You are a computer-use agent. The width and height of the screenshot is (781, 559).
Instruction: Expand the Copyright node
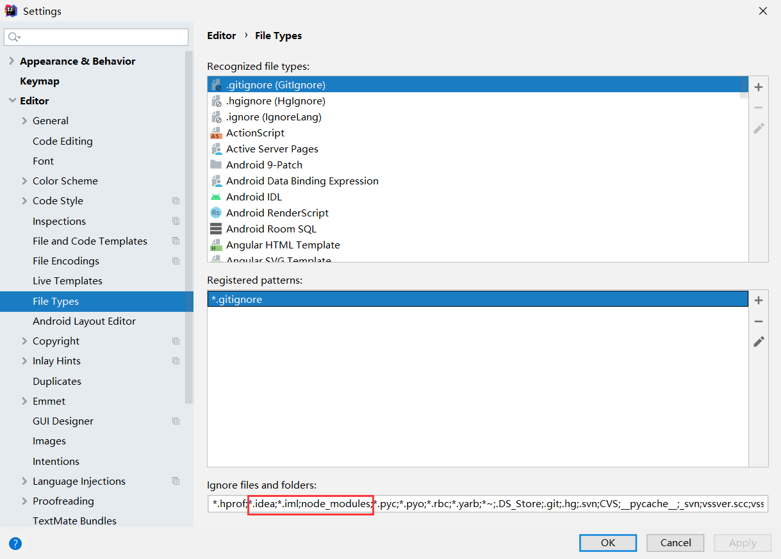[24, 341]
